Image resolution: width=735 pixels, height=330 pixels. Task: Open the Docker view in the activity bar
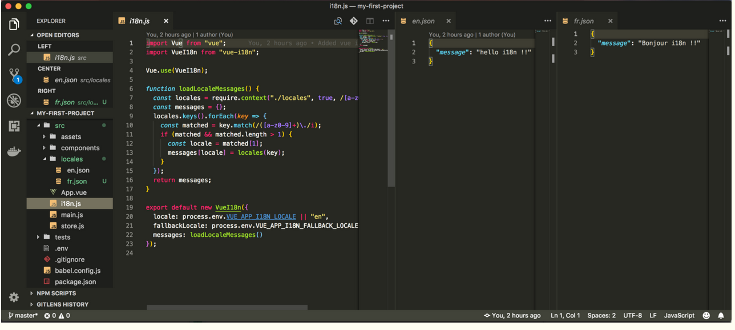coord(14,152)
